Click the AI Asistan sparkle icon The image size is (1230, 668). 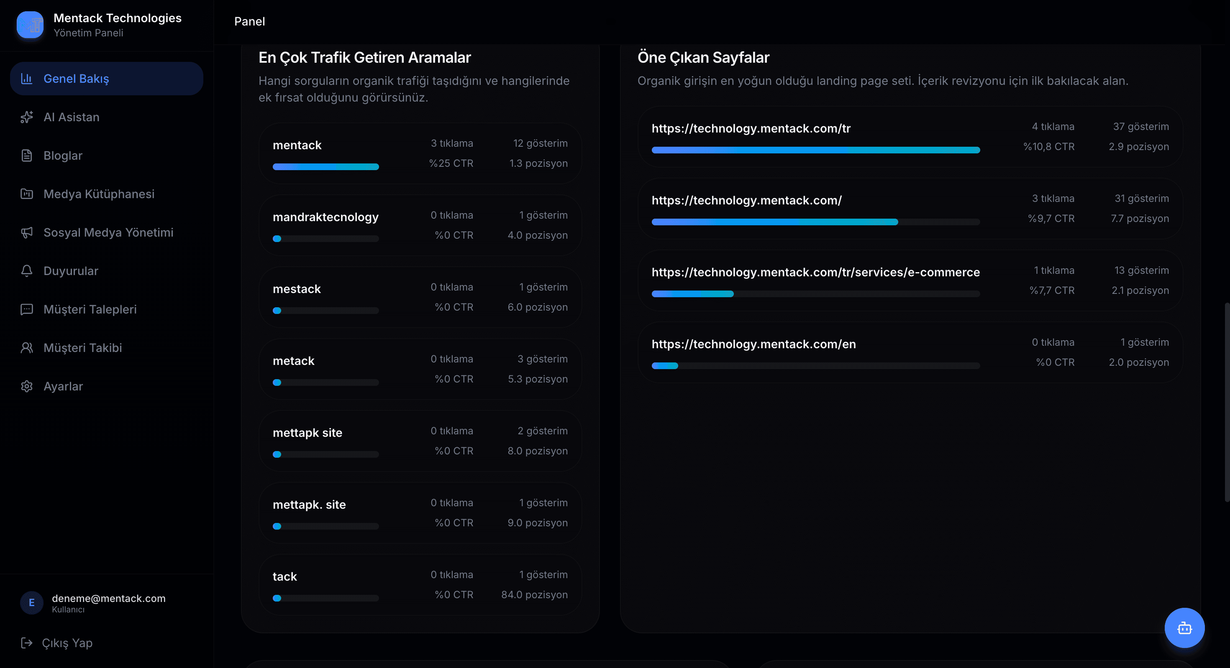click(x=27, y=117)
